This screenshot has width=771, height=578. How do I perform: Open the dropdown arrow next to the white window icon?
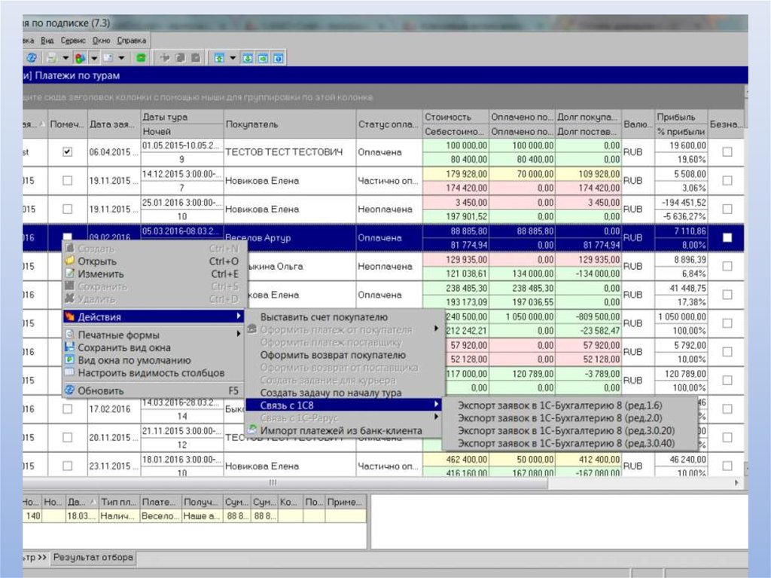[121, 58]
